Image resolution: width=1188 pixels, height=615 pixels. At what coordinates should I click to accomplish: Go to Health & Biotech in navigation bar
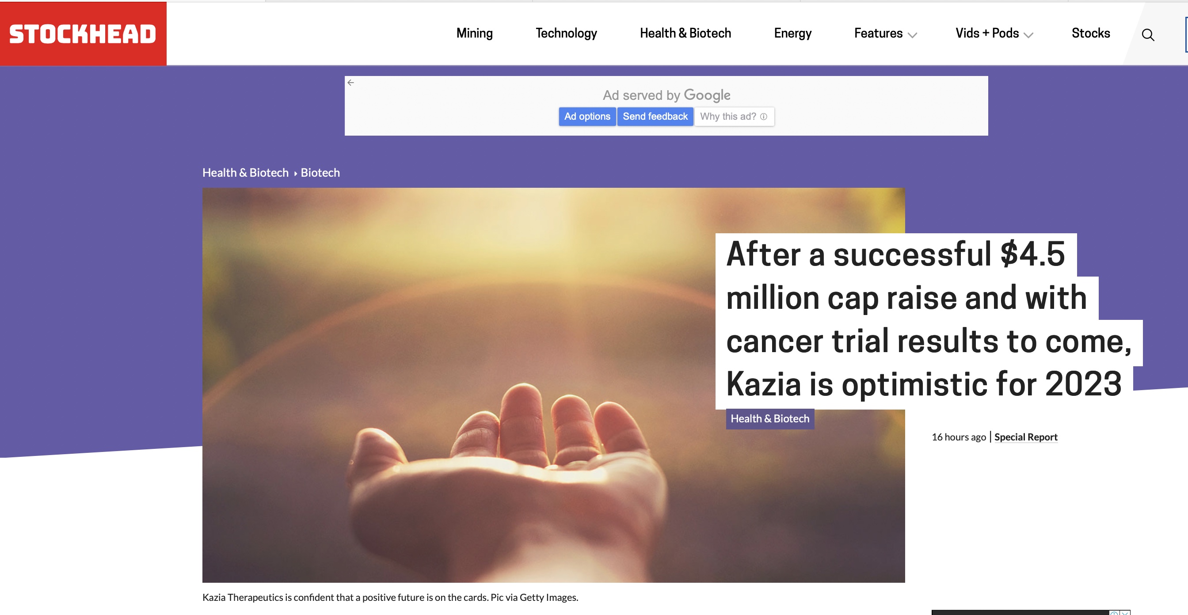point(685,33)
